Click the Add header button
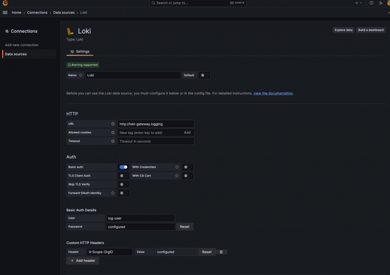 (x=83, y=261)
